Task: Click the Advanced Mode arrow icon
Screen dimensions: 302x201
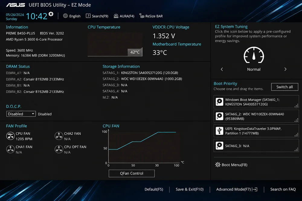Action: pyautogui.click(x=255, y=189)
